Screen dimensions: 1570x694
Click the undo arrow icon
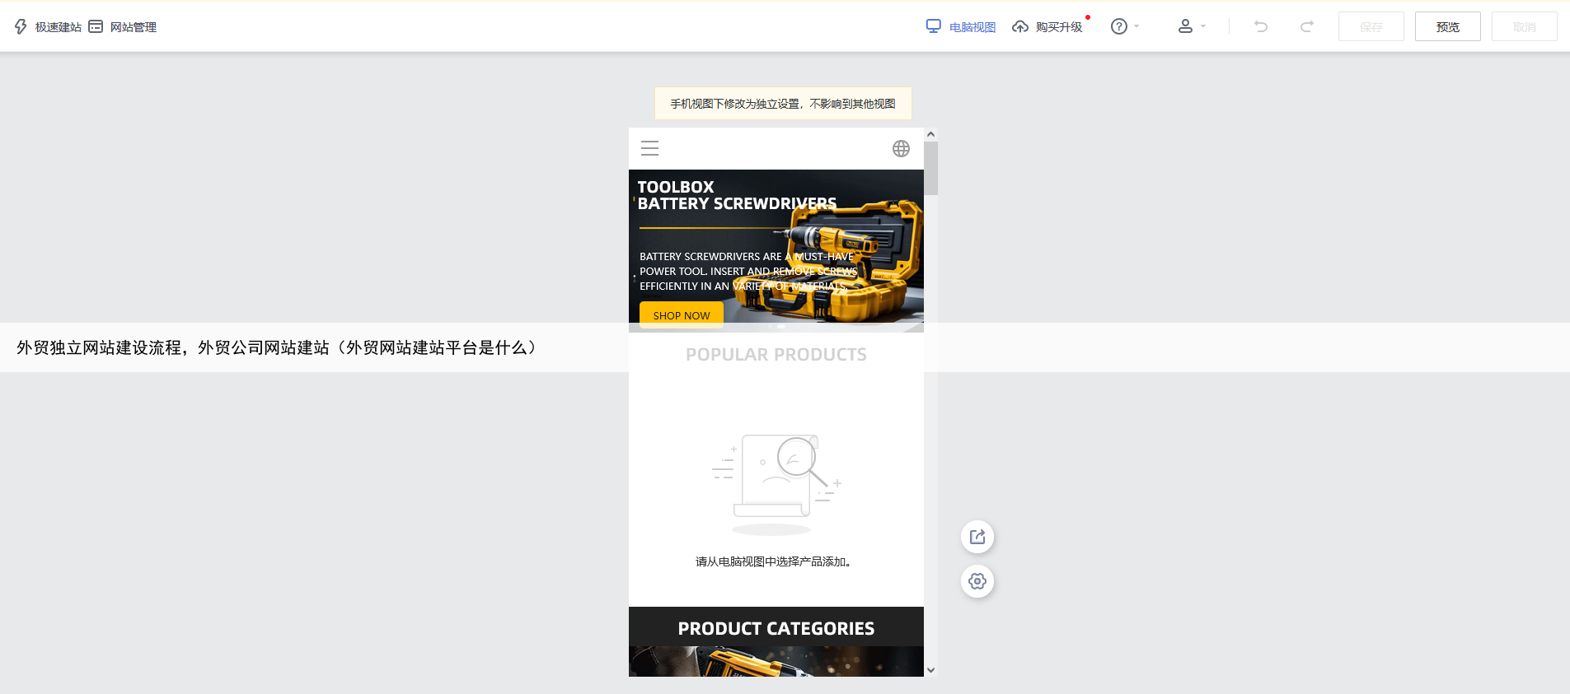1261,27
